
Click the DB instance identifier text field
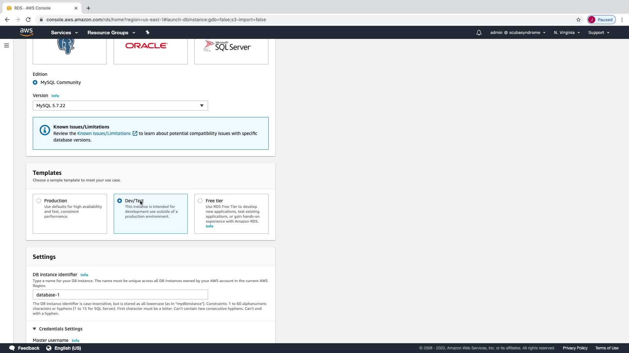click(120, 294)
